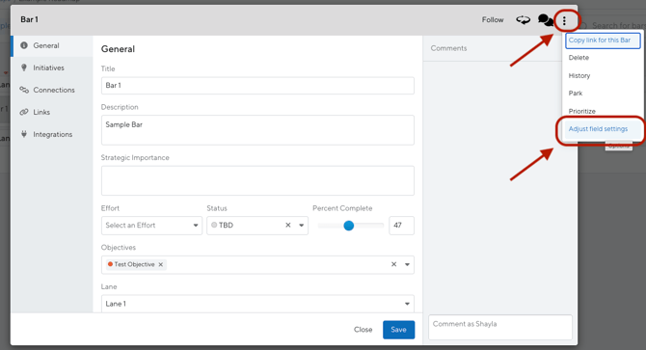Viewport: 646px width, 350px height.
Task: Click the Percent Complete number field
Action: [x=401, y=226]
